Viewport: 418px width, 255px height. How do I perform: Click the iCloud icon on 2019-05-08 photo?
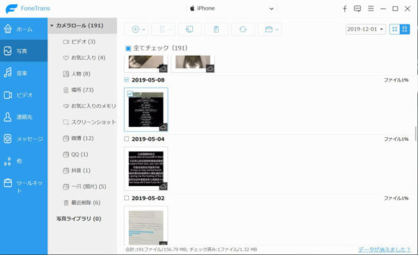tap(164, 127)
